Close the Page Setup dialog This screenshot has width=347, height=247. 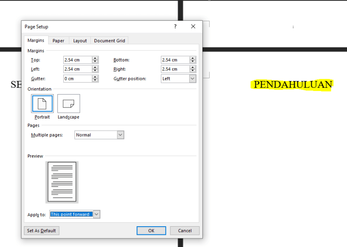point(193,27)
